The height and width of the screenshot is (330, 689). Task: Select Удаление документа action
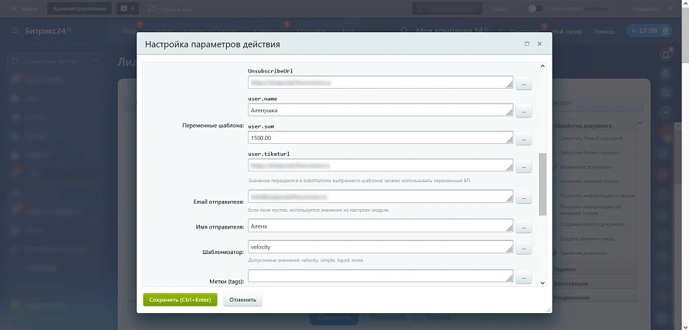coord(583,253)
